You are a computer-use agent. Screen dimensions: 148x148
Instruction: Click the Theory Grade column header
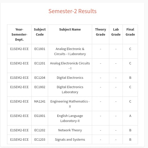pos(100,32)
